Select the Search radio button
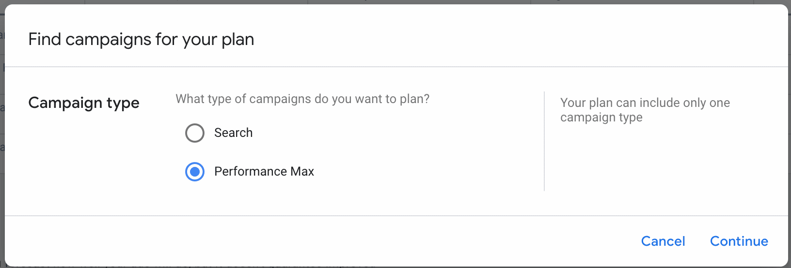The image size is (791, 268). point(195,133)
